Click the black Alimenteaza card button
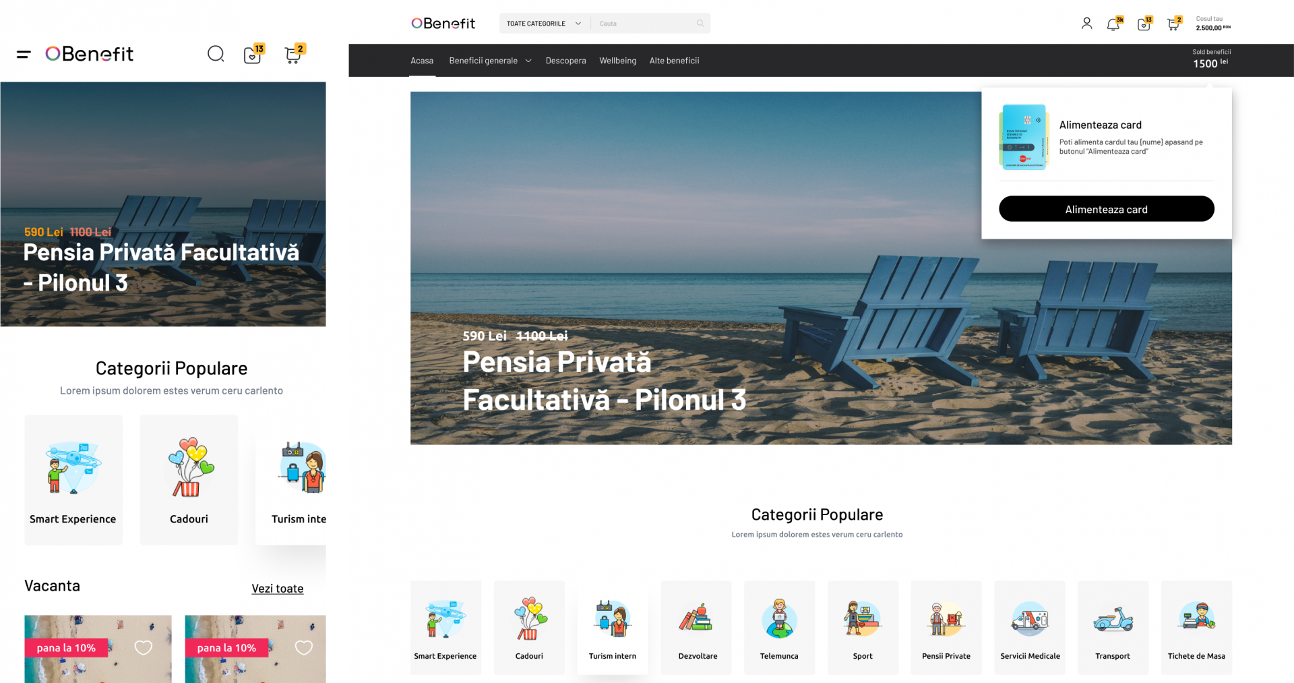Image resolution: width=1294 pixels, height=683 pixels. (1106, 209)
